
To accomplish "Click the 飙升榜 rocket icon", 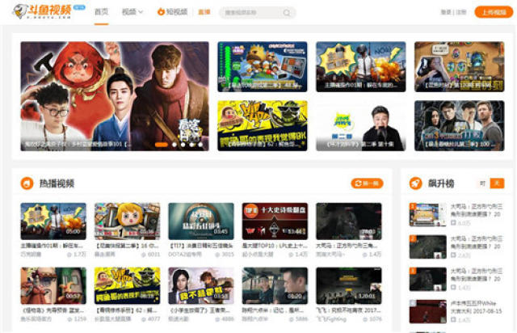I will [415, 183].
